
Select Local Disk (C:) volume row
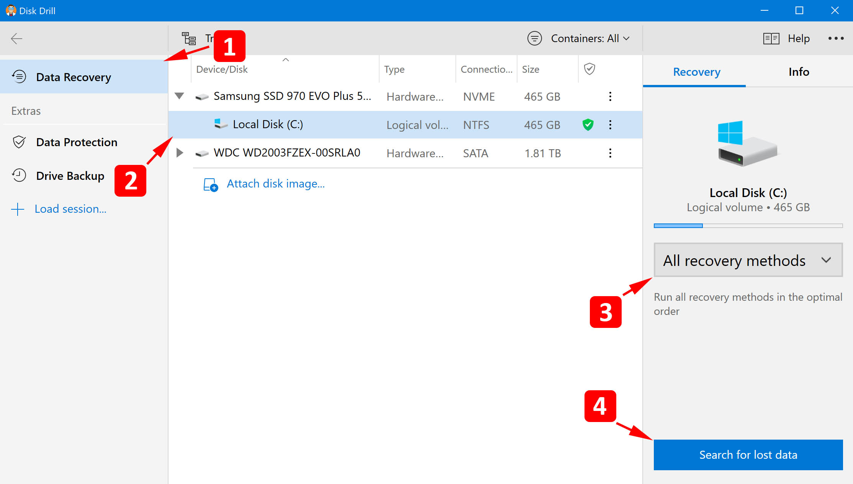click(405, 125)
